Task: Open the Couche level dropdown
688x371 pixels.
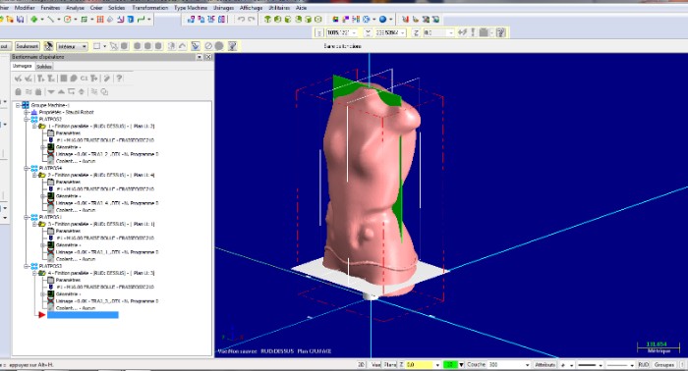Action: coord(527,365)
